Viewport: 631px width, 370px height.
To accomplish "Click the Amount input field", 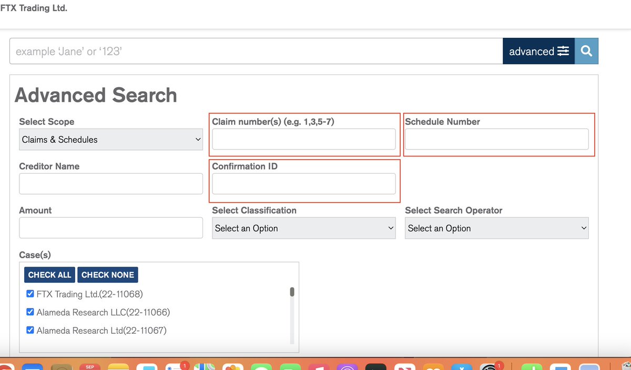I will (x=111, y=228).
